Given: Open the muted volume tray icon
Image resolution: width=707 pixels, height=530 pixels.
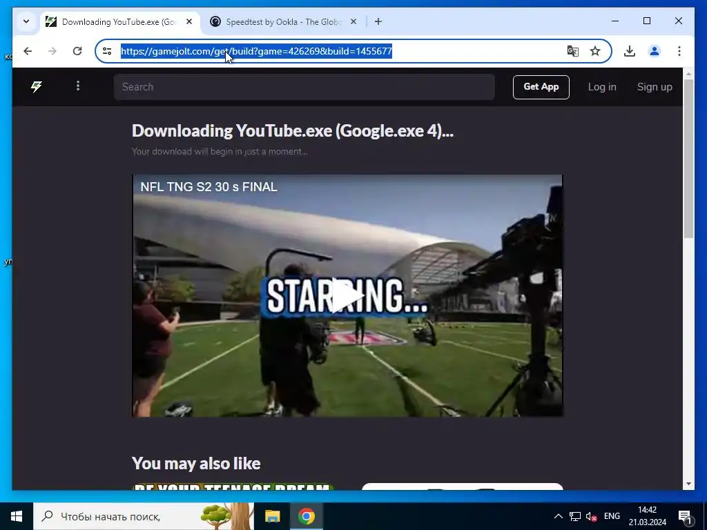Looking at the screenshot, I should (x=591, y=516).
